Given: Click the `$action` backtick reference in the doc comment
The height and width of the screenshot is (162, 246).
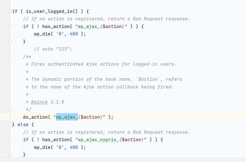Looking at the screenshot, I should tap(148, 79).
